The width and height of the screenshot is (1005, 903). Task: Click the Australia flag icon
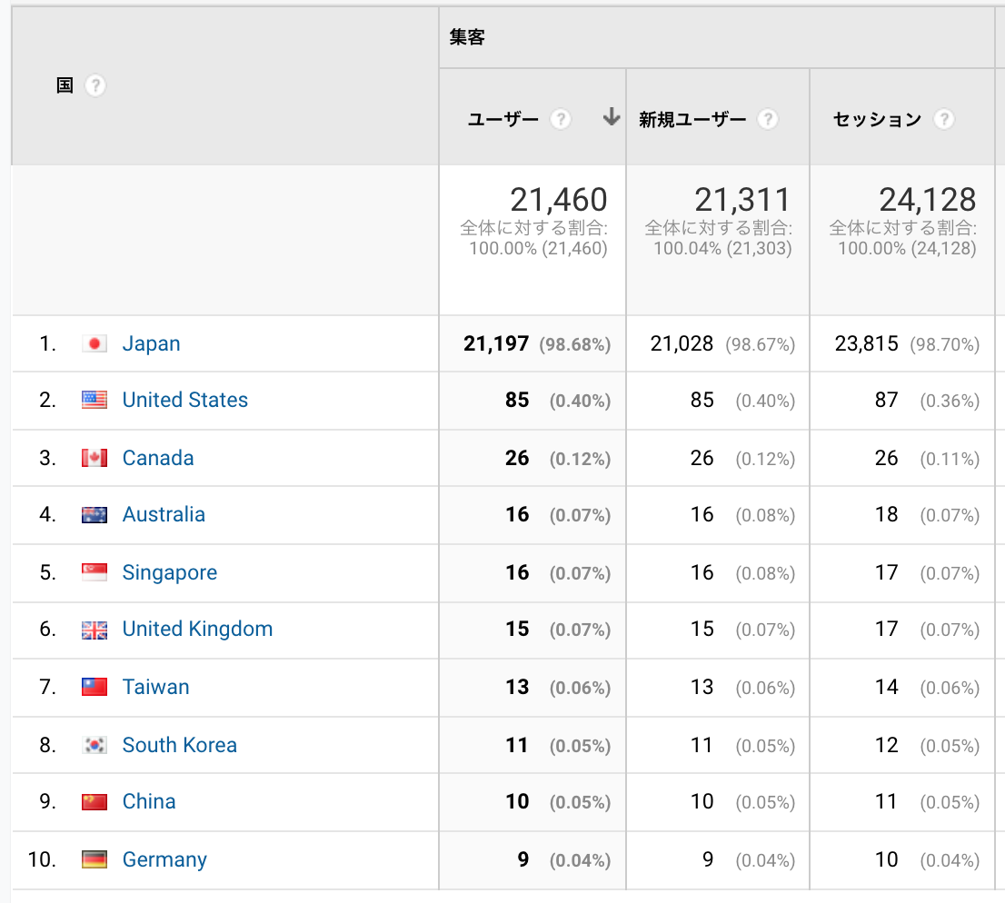(95, 514)
